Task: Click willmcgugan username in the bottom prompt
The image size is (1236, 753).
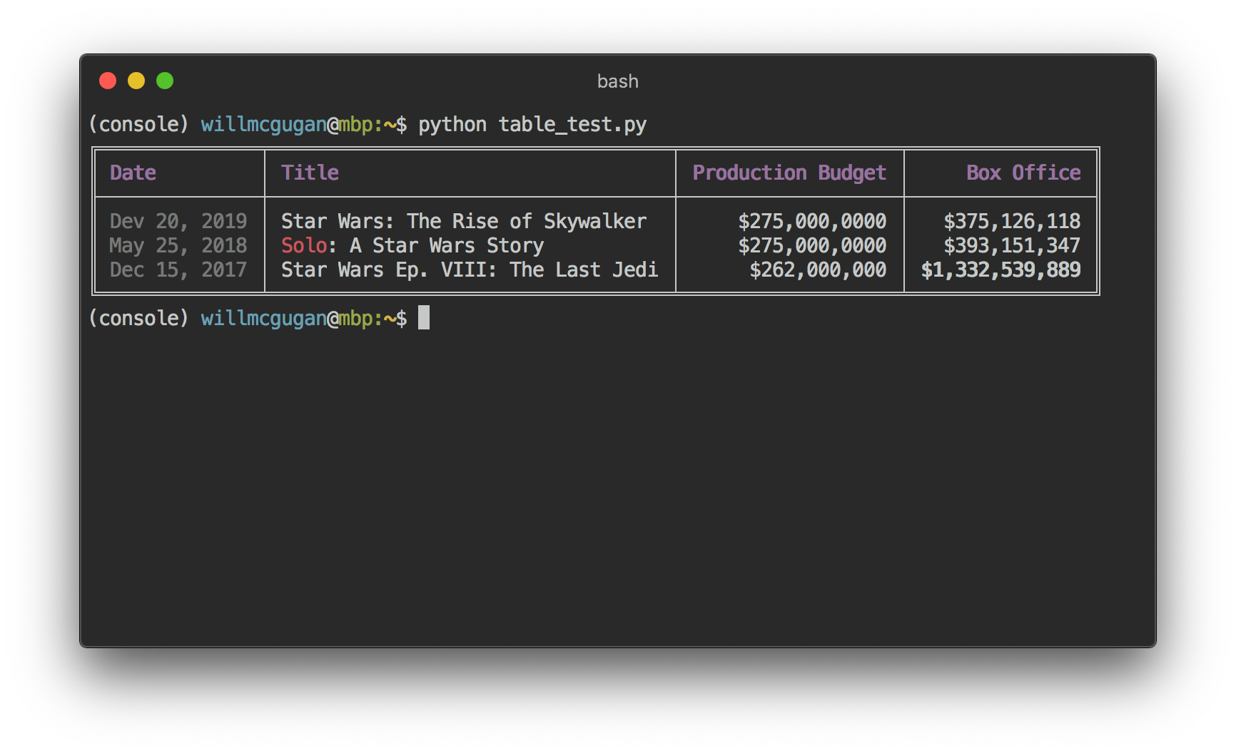Action: (263, 319)
